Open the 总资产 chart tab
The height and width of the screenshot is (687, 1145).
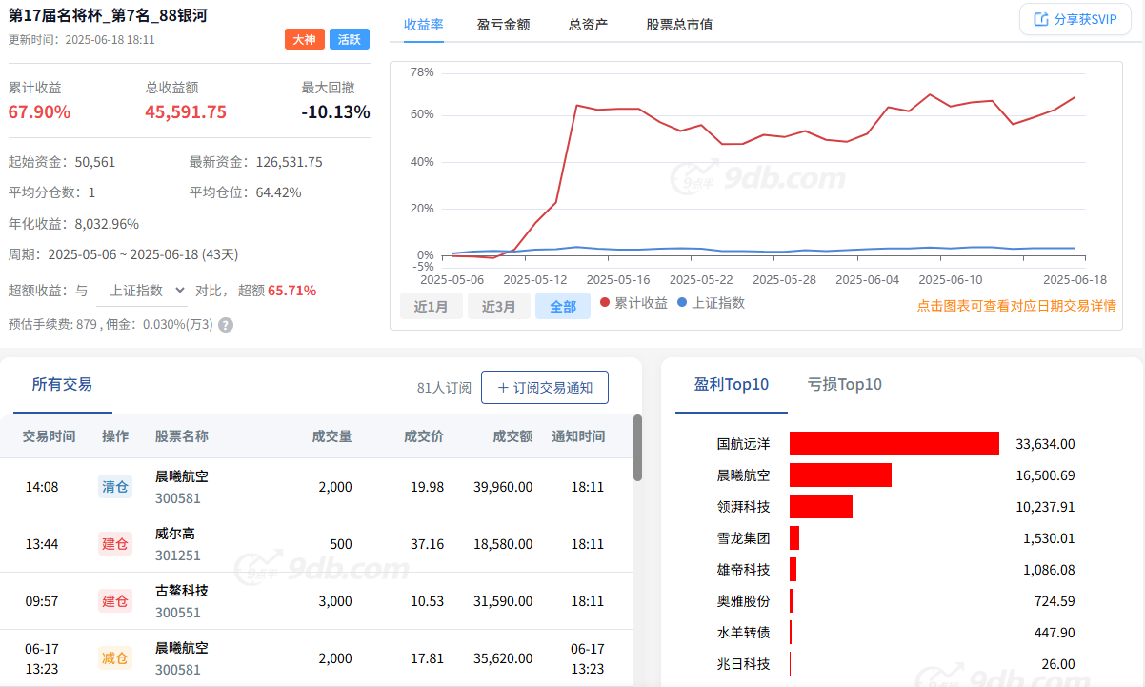coord(588,25)
